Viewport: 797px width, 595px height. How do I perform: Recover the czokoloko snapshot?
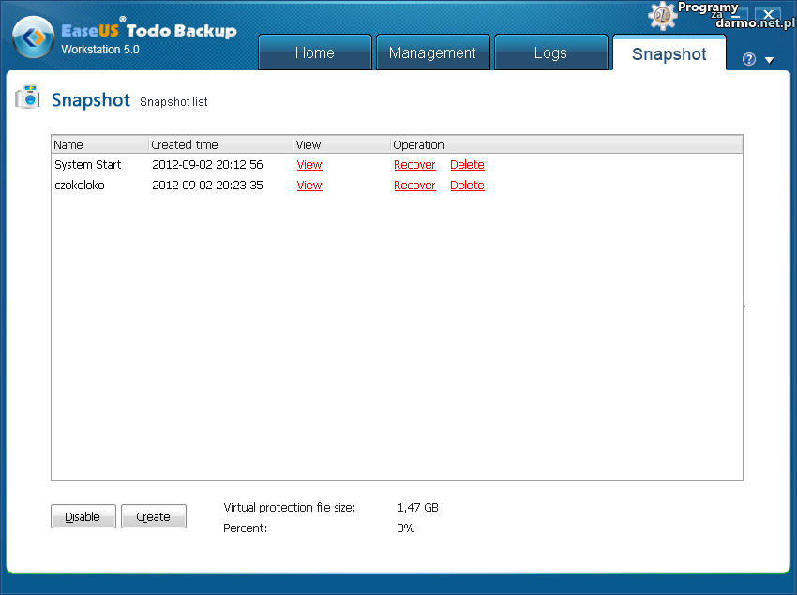(x=414, y=186)
